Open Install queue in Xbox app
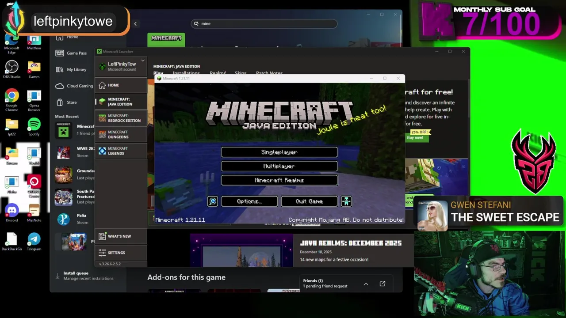Viewport: 566px width, 318px height. click(x=84, y=276)
